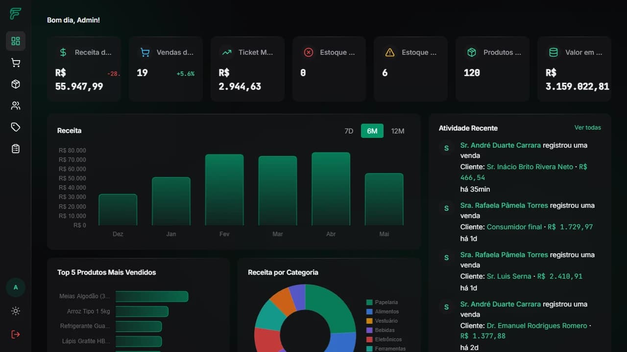The width and height of the screenshot is (627, 352).
Task: Open client Sr. Luis Serna
Action: tap(509, 276)
